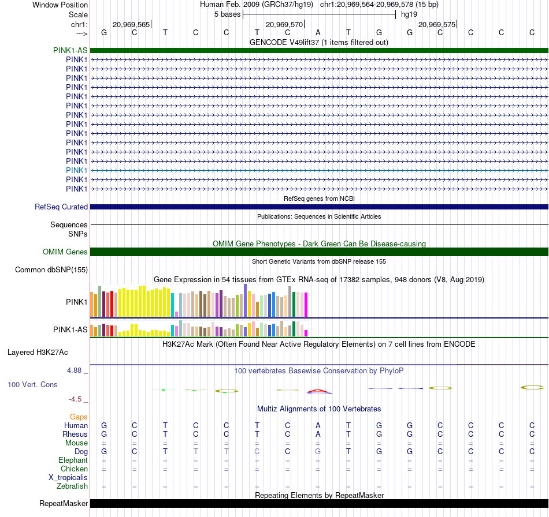
Task: Click the Rhesus species label
Action: tap(75, 434)
